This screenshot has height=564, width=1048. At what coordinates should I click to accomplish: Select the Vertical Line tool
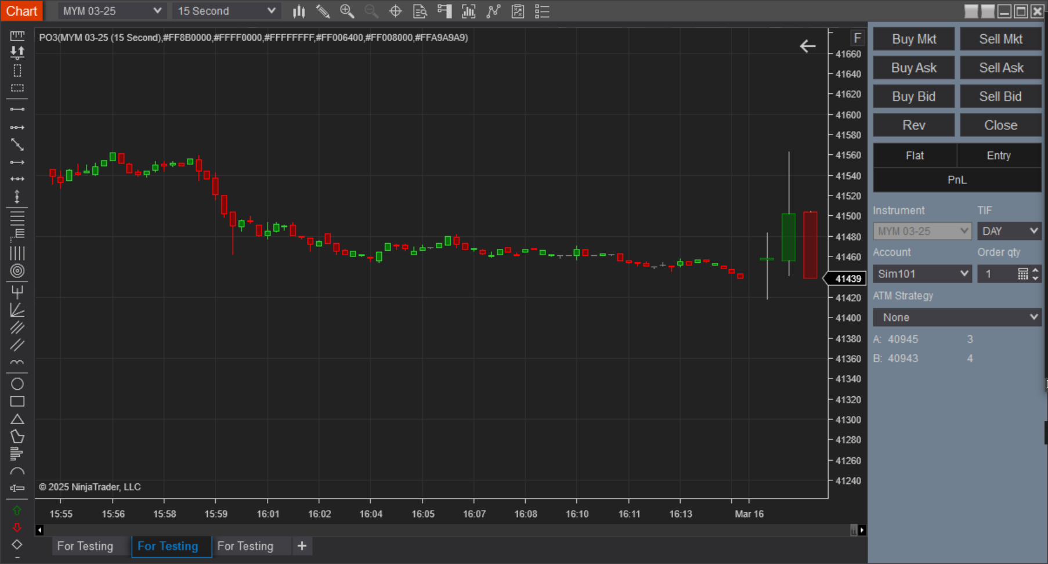click(17, 197)
